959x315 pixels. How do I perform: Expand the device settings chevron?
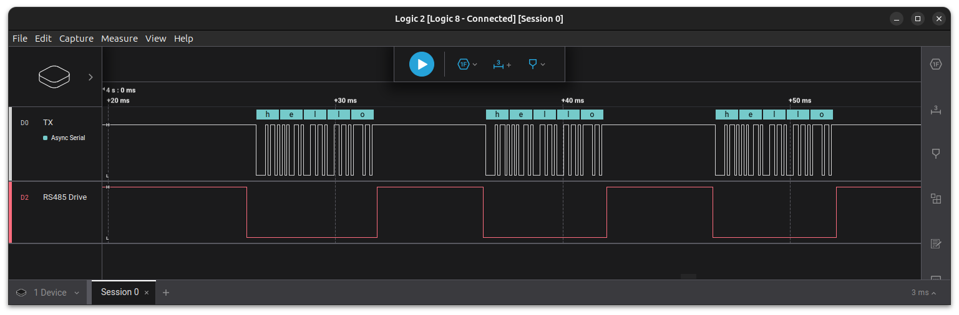pyautogui.click(x=90, y=77)
